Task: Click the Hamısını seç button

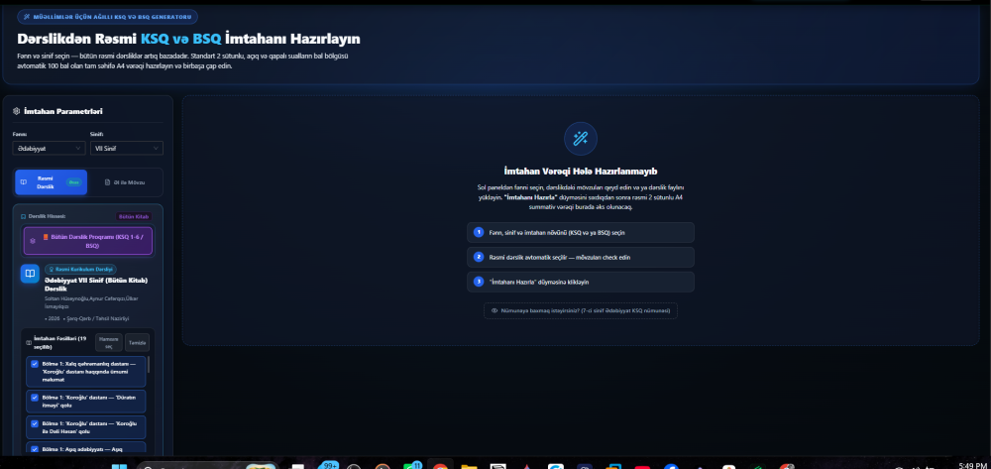Action: coord(109,343)
